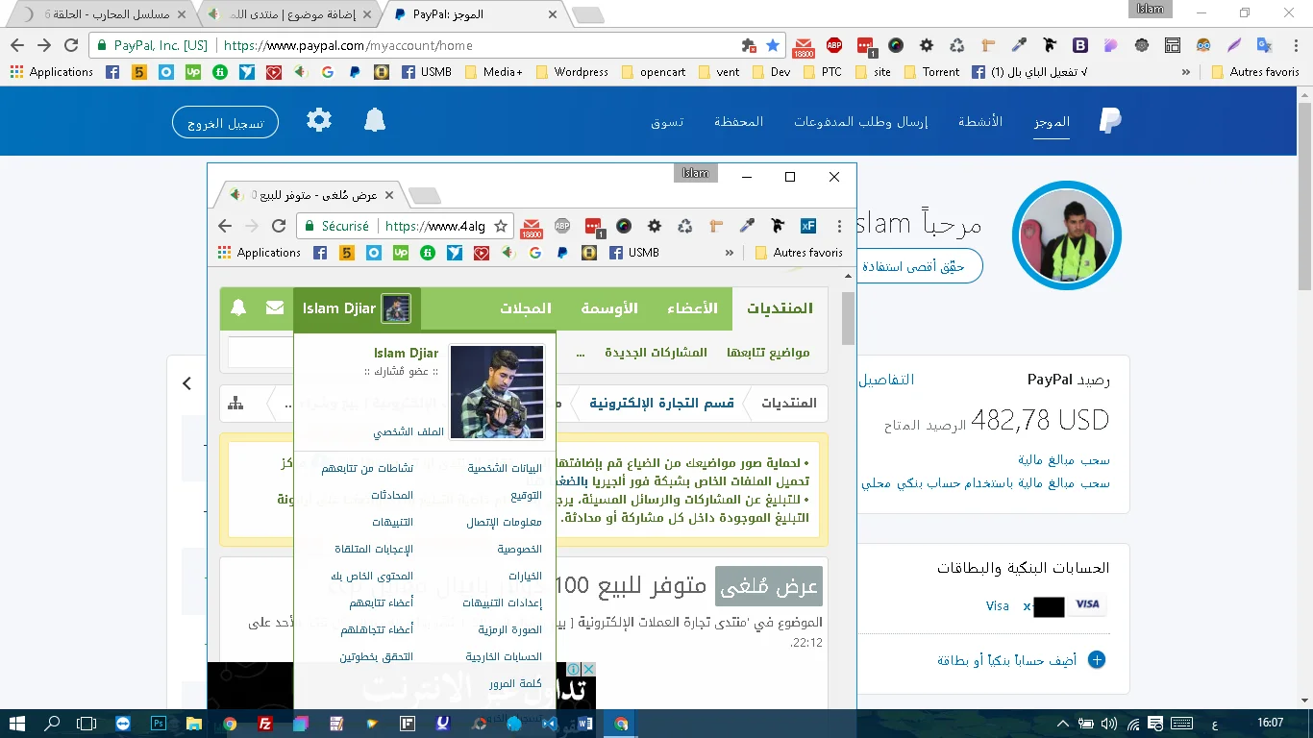Screen dimensions: 1313x738
Task: Open the Wordpress bookmarks folder
Action: (572, 72)
